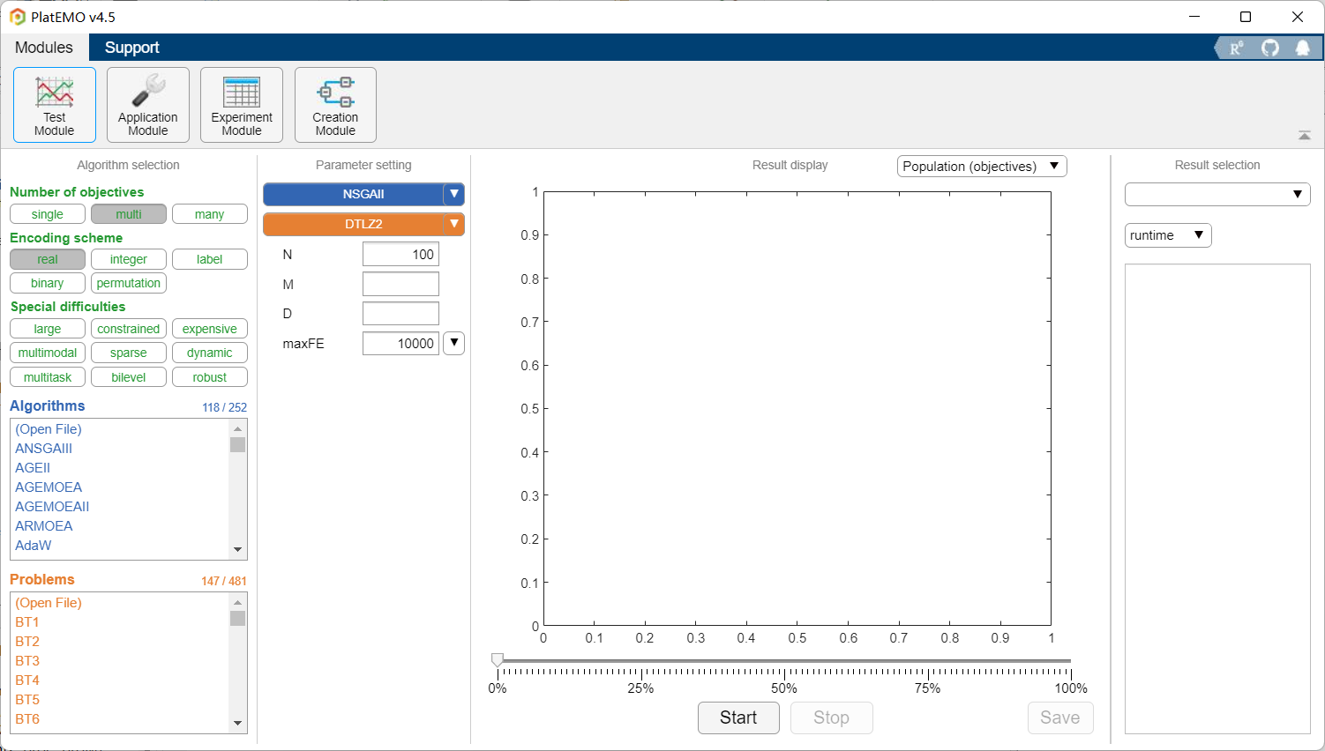Click Problems list scroll up arrow
Screen dimensions: 1325x751
tap(237, 602)
